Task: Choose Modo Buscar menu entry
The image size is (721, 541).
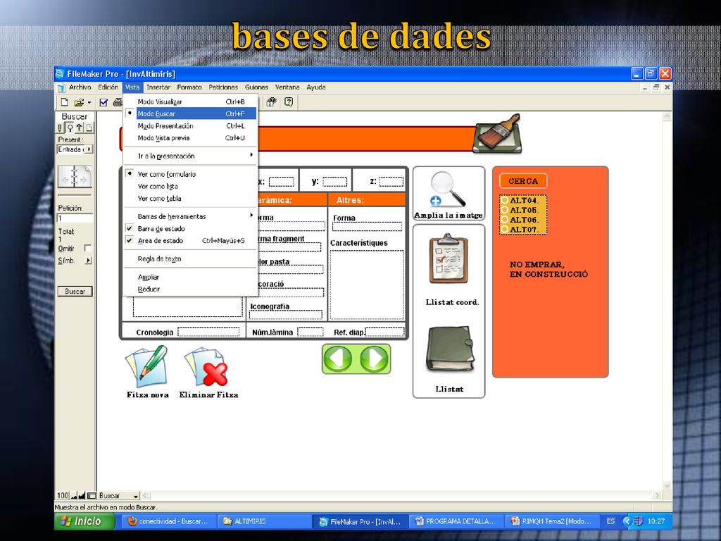Action: 190,113
